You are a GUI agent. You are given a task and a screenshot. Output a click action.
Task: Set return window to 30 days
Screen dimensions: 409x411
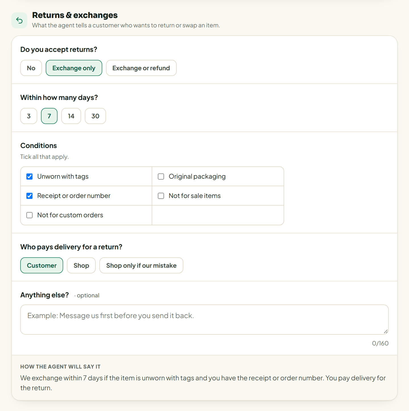pyautogui.click(x=95, y=116)
